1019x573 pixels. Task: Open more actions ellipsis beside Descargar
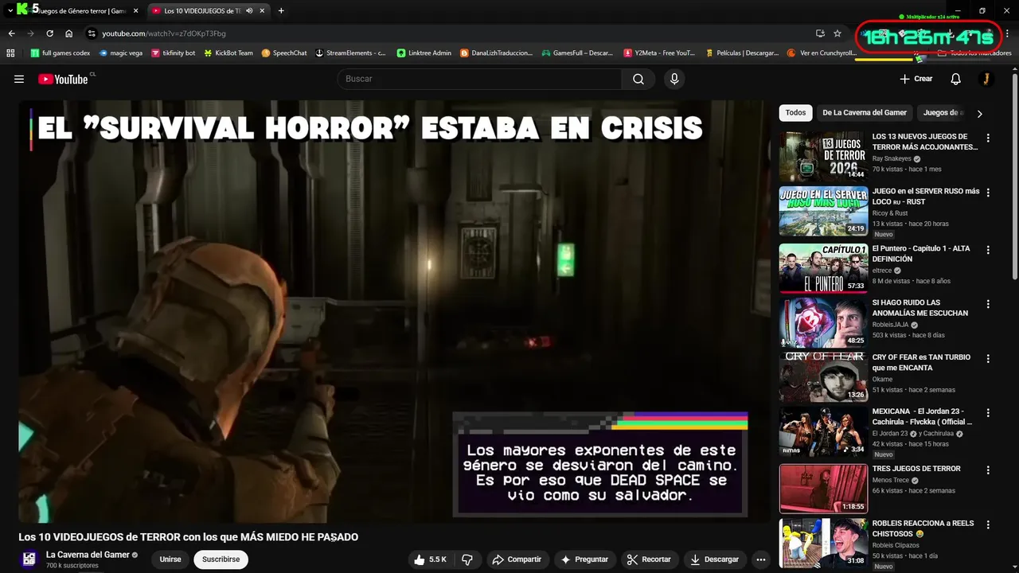(760, 559)
